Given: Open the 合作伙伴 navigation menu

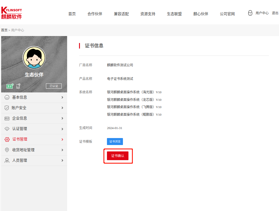Looking at the screenshot, I should (x=95, y=14).
